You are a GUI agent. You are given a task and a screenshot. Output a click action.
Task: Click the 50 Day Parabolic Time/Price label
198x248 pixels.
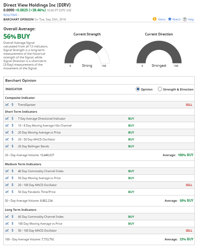click(x=37, y=192)
